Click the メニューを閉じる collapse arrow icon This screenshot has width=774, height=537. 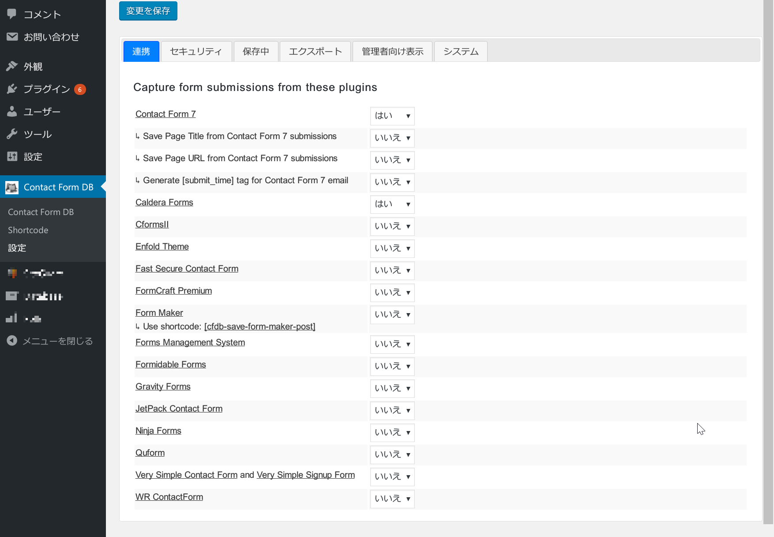click(12, 341)
